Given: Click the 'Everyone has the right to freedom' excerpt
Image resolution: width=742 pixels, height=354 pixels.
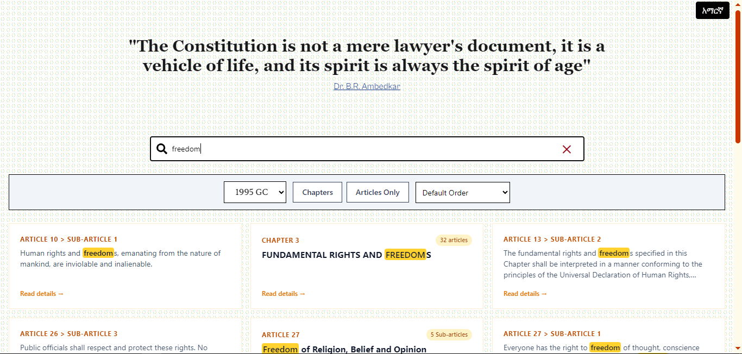Looking at the screenshot, I should (601, 347).
